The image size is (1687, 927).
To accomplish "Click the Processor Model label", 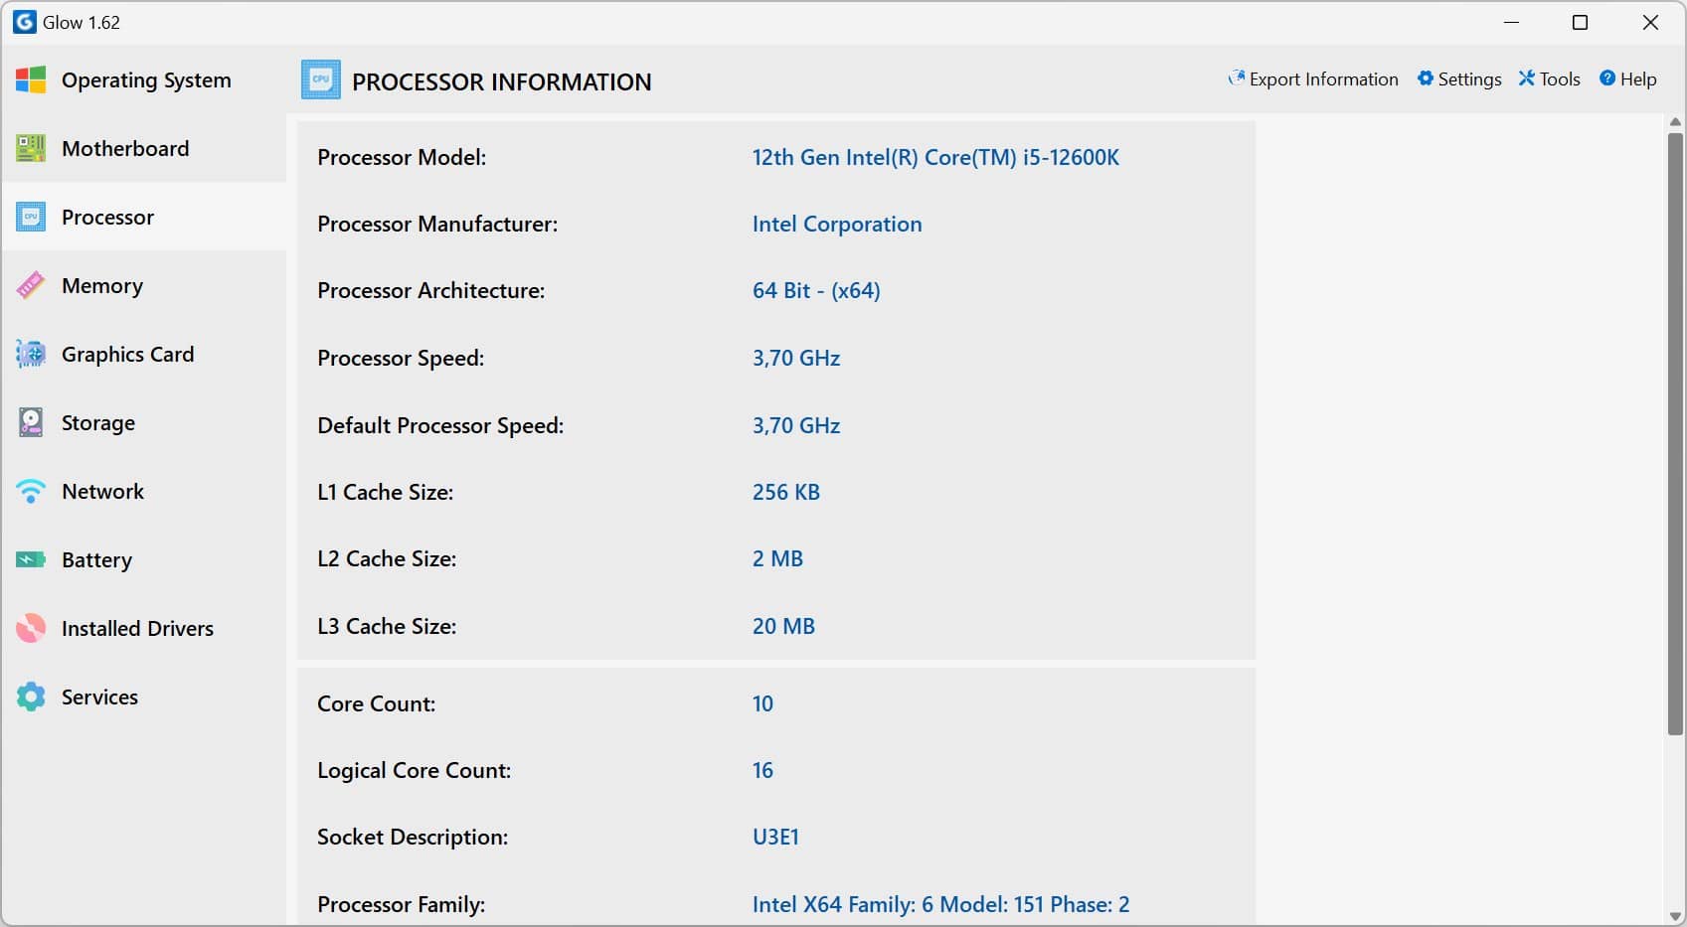I will coord(402,157).
